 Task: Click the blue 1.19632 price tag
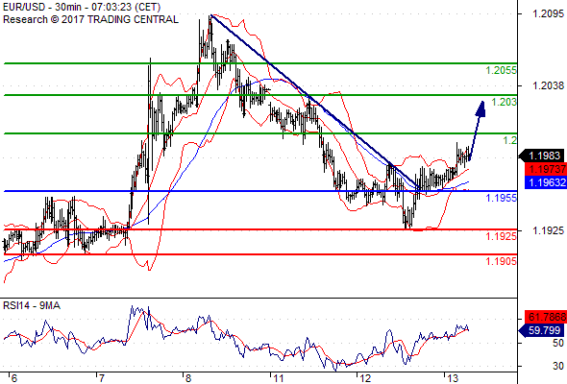pos(545,182)
